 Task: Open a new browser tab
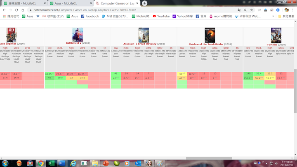click(x=144, y=3)
